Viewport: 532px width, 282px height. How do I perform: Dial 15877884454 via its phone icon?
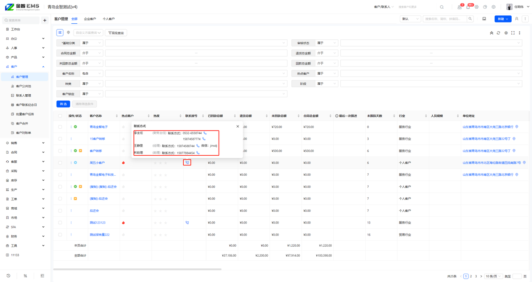coord(198,153)
